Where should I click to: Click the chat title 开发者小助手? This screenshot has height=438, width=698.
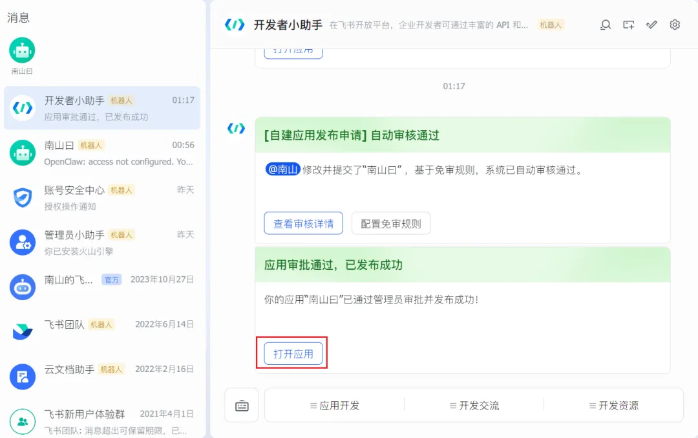288,25
